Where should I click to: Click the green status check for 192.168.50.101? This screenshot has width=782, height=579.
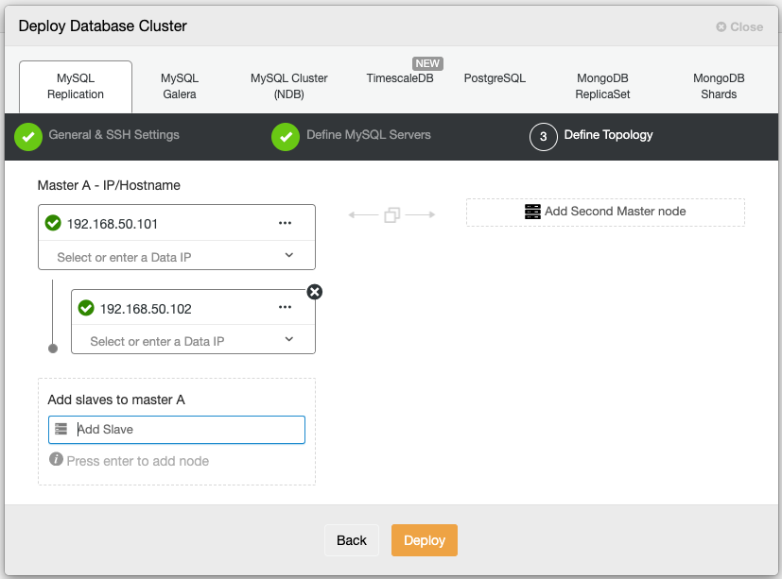tap(53, 223)
